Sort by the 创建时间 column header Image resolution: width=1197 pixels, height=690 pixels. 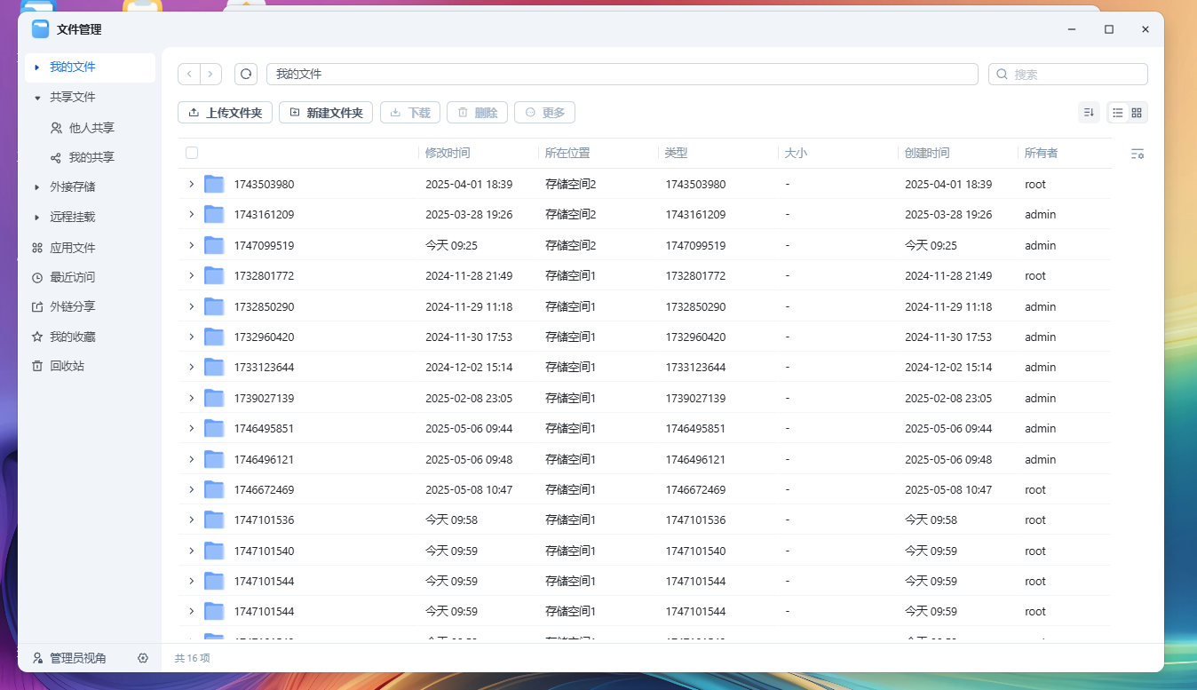click(x=927, y=153)
